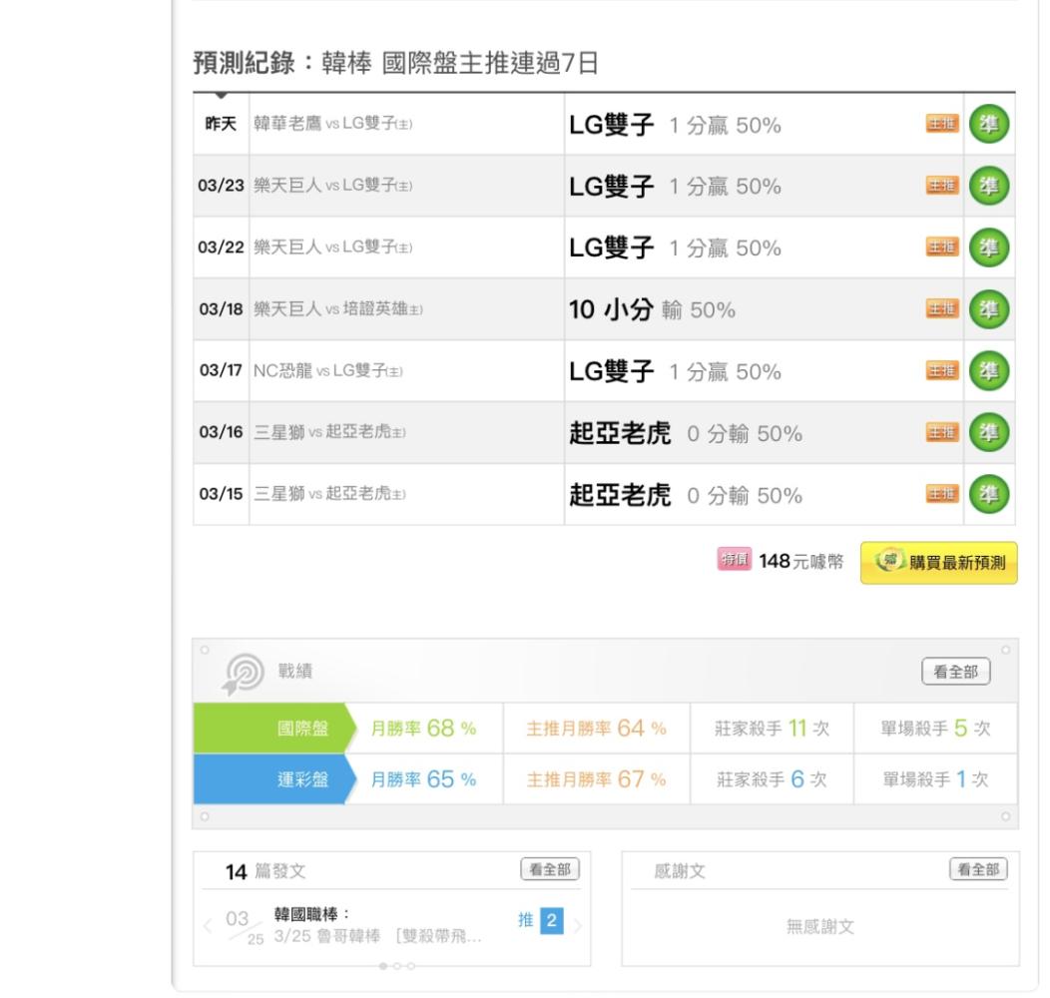The height and width of the screenshot is (998, 1050).
Task: Click the orange 主推 tag in 03/15 row
Action: click(942, 493)
